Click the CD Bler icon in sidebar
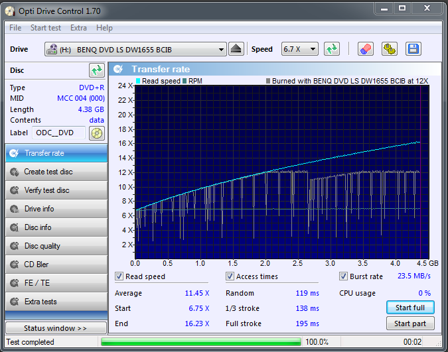448x352 pixels. 15,264
